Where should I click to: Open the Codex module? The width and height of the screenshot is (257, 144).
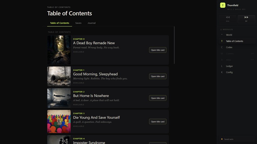pos(237,47)
